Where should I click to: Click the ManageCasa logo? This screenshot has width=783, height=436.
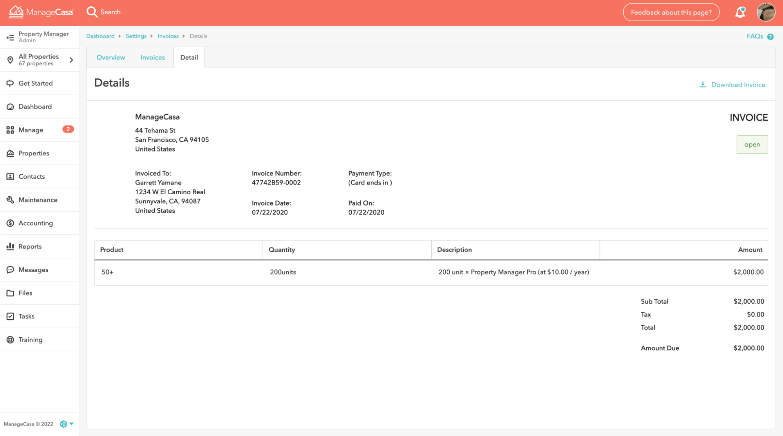click(41, 12)
